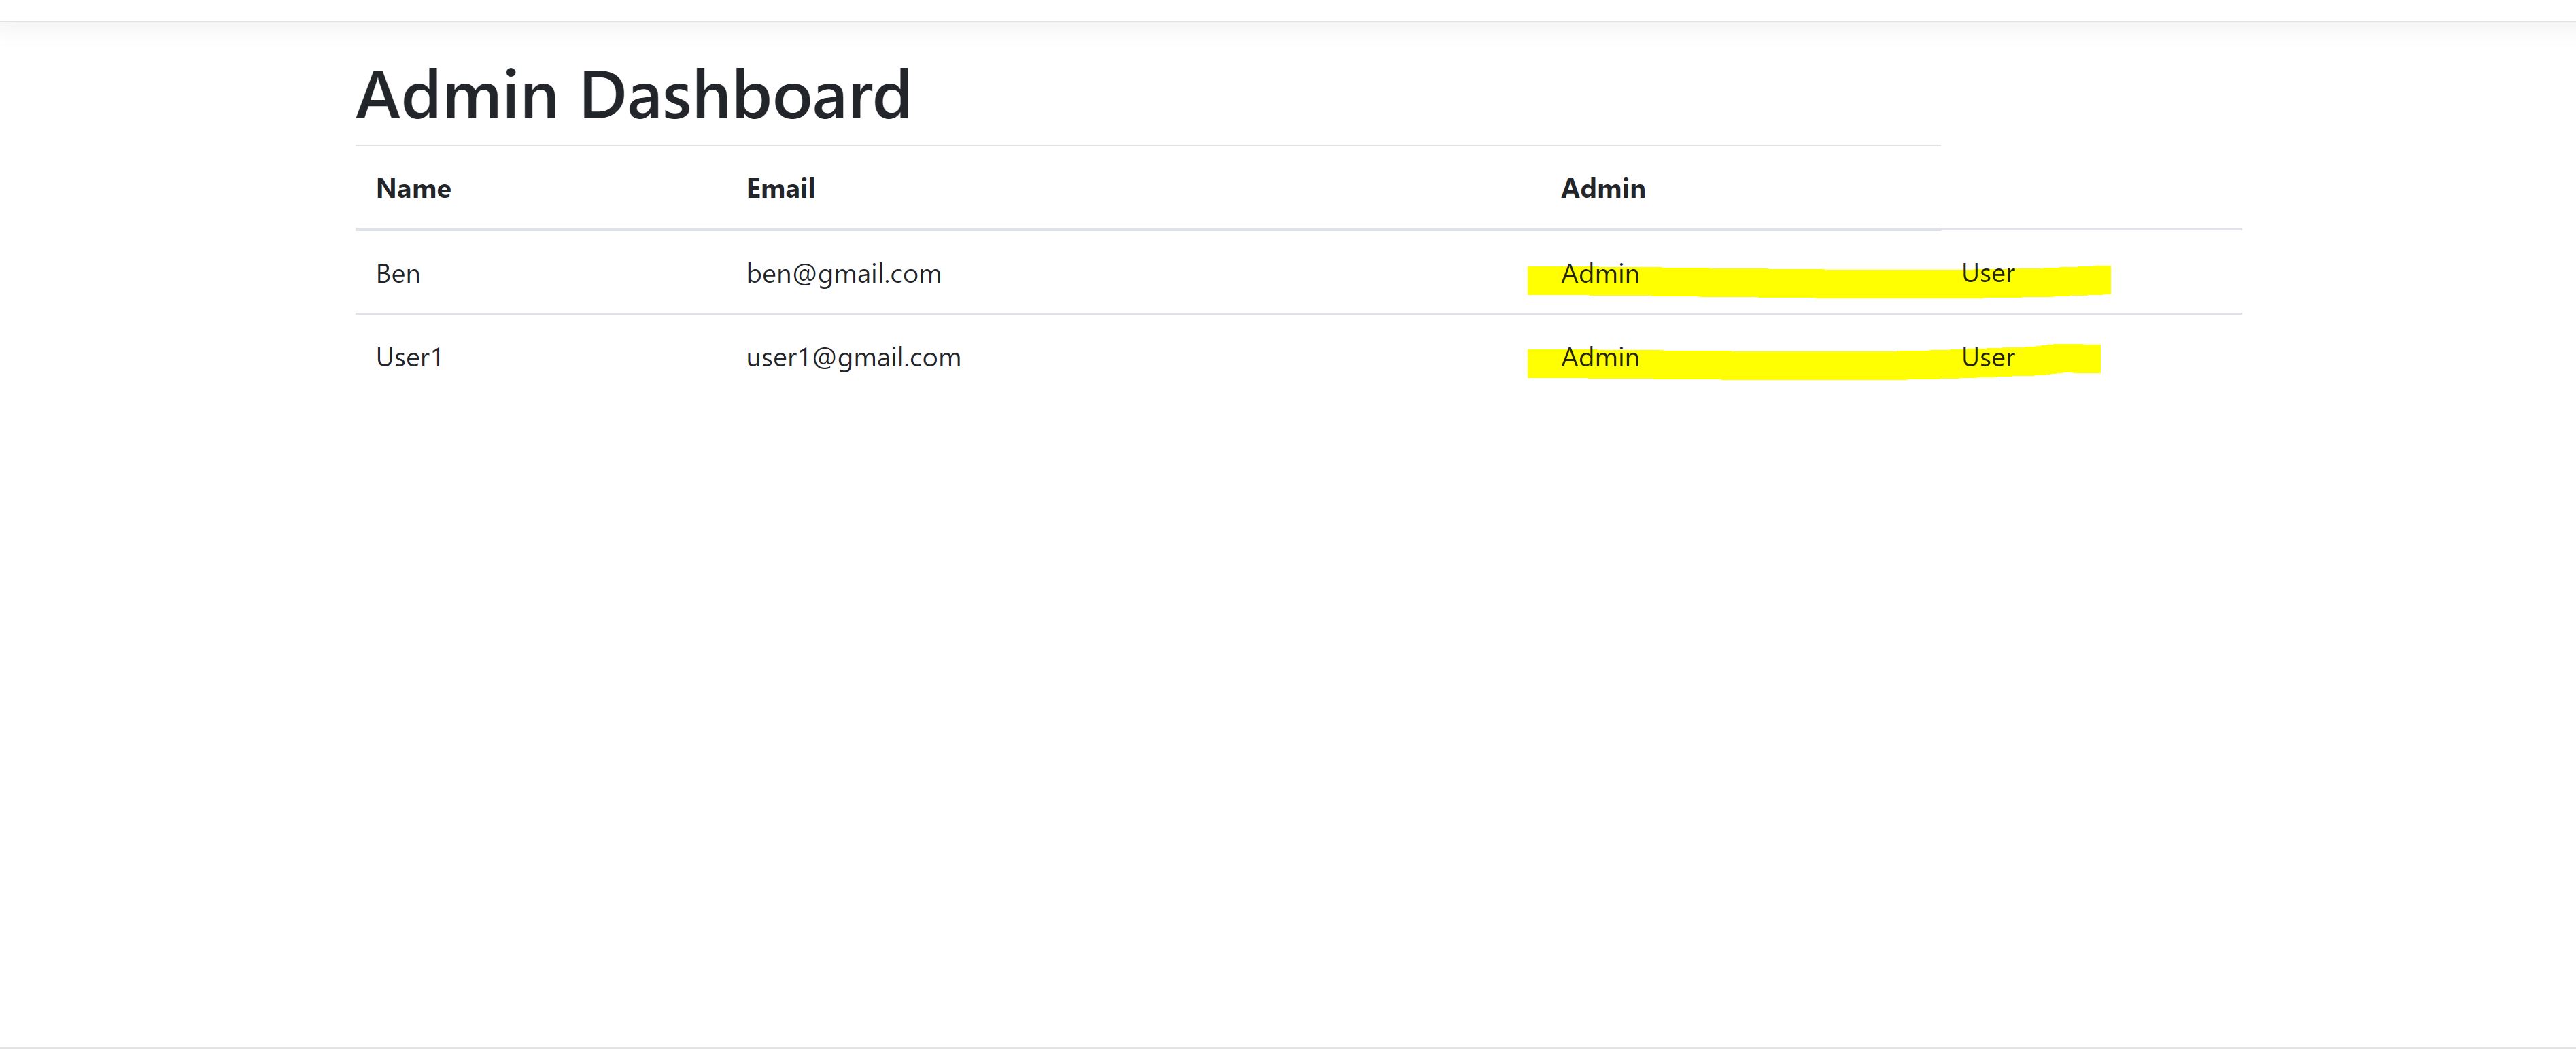
Task: Select the Ben name cell
Action: coord(398,273)
